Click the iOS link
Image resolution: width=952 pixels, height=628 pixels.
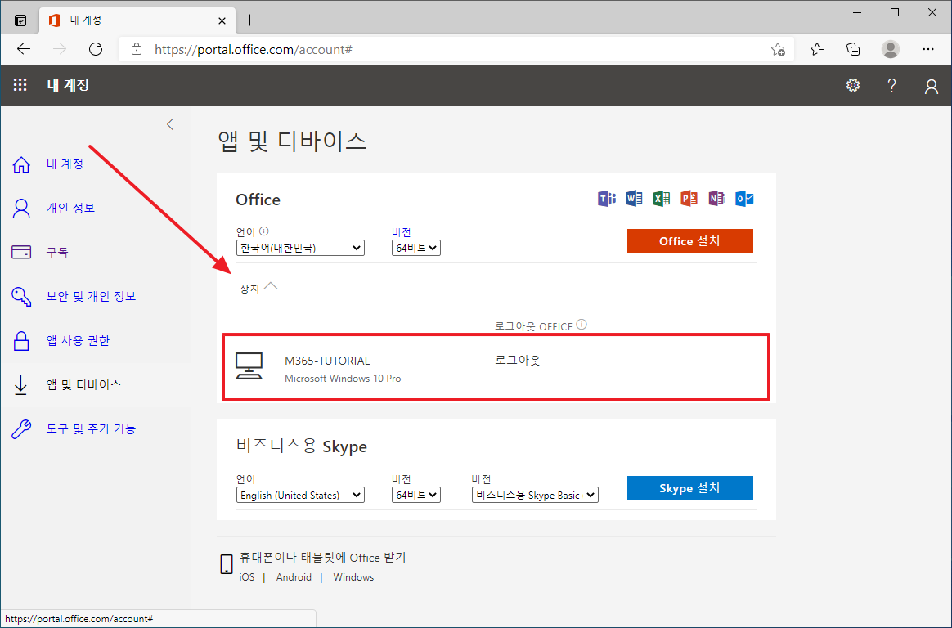(x=247, y=577)
